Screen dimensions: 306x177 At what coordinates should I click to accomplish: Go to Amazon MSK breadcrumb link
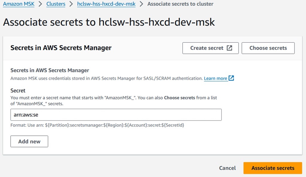tap(18, 4)
